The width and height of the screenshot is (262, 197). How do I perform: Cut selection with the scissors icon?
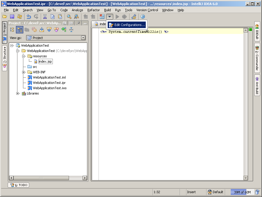coord(45,17)
